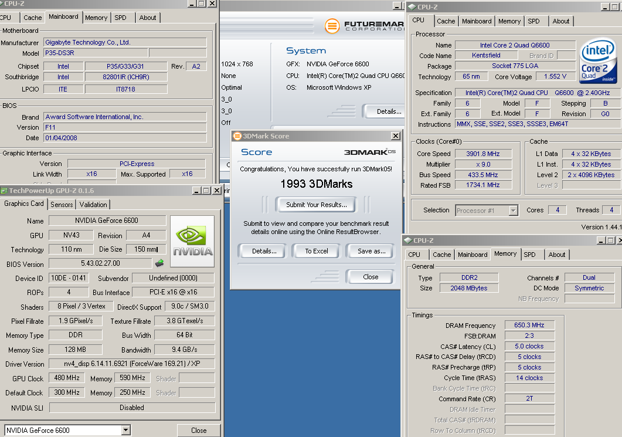The image size is (622, 437).
Task: Click the FSB:DRAM 2:3 value
Action: point(529,336)
